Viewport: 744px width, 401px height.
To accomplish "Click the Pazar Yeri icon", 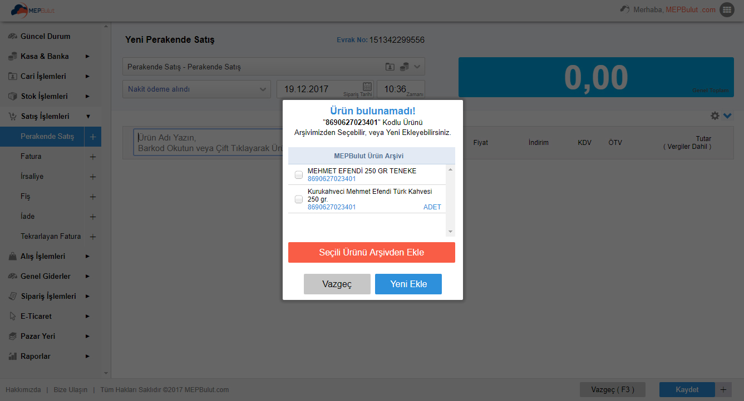I will 12,336.
